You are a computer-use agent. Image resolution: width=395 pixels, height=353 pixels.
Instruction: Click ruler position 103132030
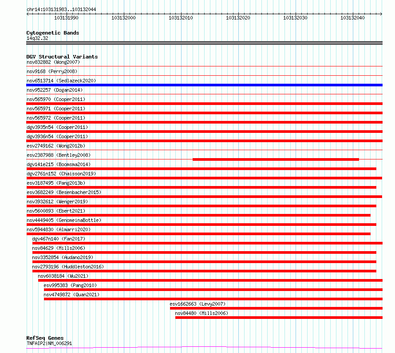tap(295, 18)
